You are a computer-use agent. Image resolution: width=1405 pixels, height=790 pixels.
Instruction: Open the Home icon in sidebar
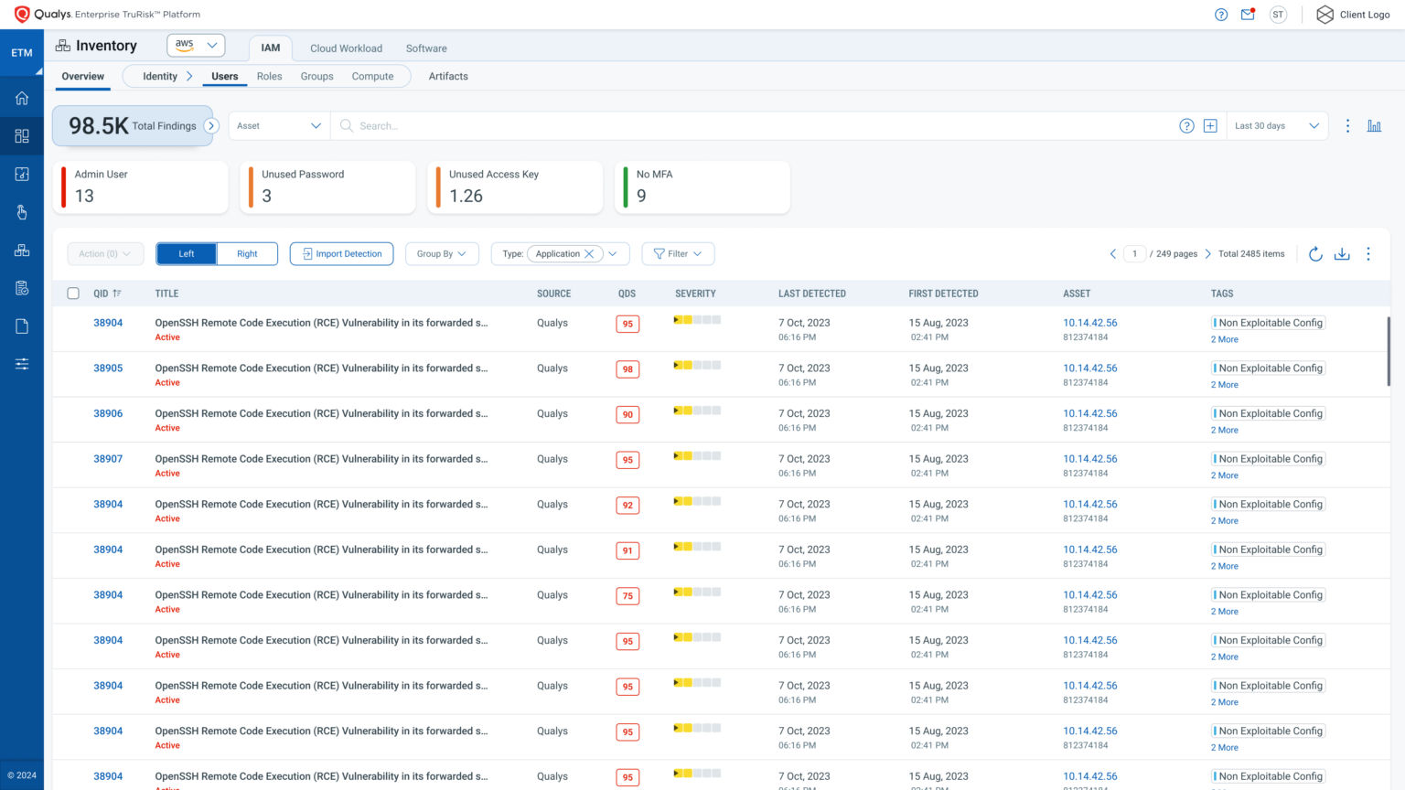[21, 98]
